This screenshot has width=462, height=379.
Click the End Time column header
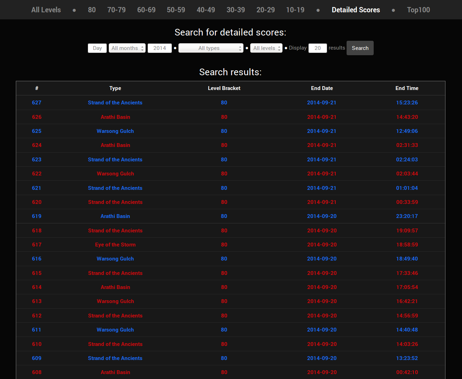tap(407, 88)
